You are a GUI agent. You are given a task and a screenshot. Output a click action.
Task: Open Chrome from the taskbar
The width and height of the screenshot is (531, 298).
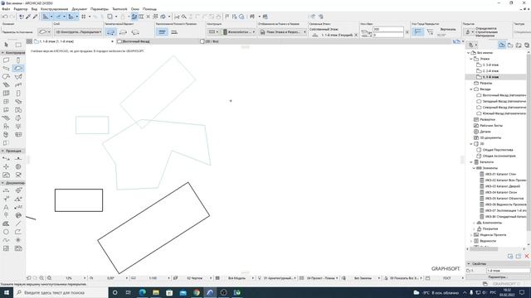pos(197,292)
